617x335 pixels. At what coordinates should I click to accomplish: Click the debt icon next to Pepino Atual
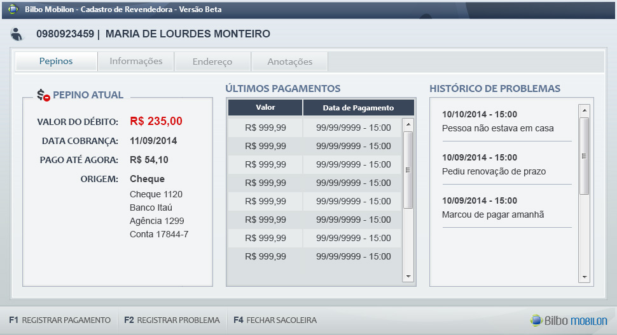(x=43, y=95)
